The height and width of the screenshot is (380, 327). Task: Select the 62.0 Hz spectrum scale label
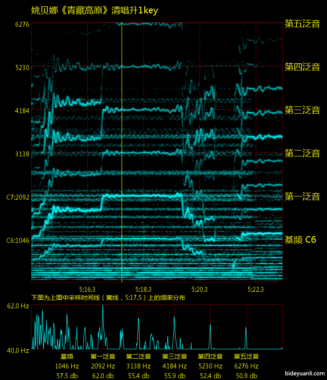coord(18,306)
